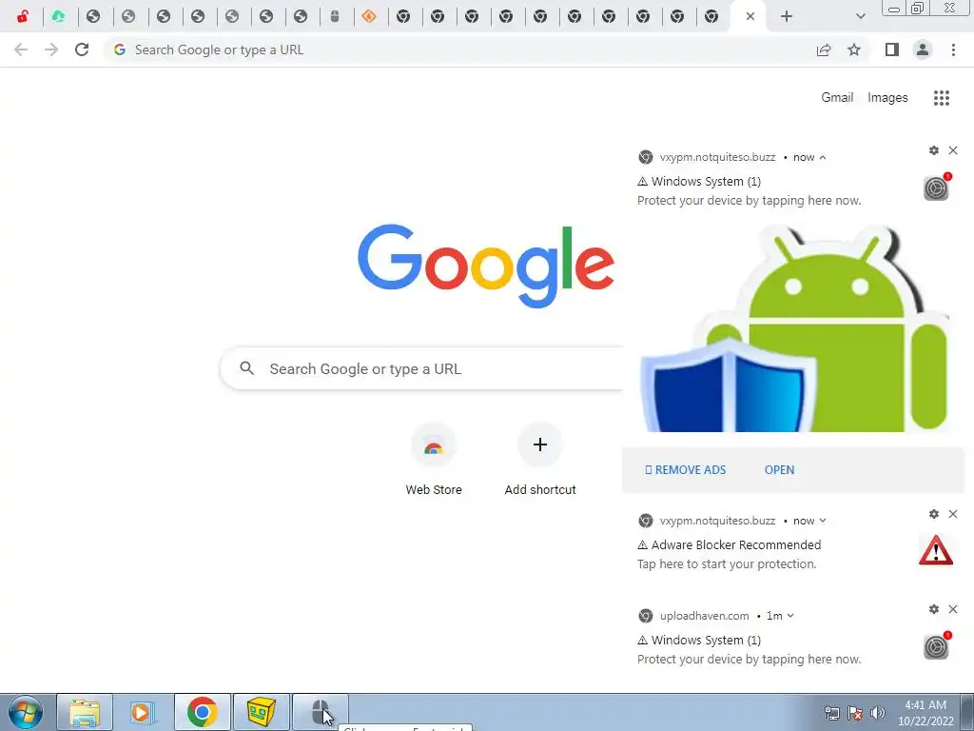The width and height of the screenshot is (974, 731).
Task: Open the tab search dropdown chevron
Action: point(860,16)
